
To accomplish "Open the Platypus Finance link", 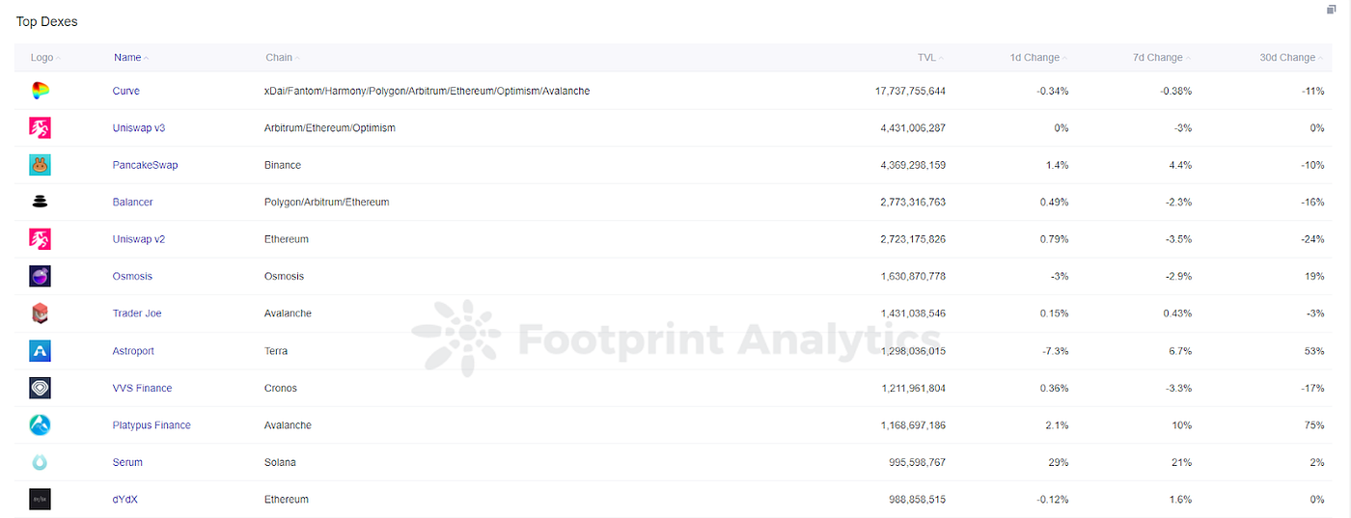I will click(152, 425).
